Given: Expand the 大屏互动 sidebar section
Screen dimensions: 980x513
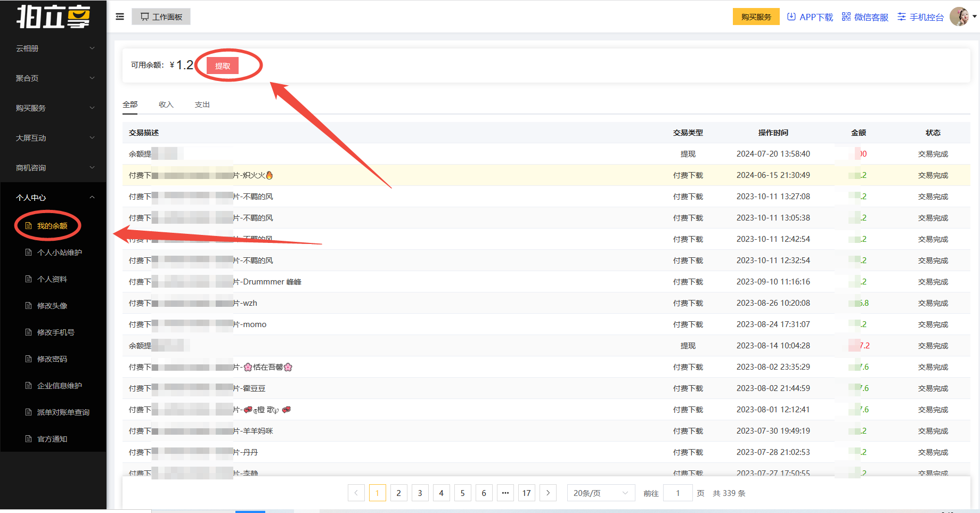Looking at the screenshot, I should (53, 138).
